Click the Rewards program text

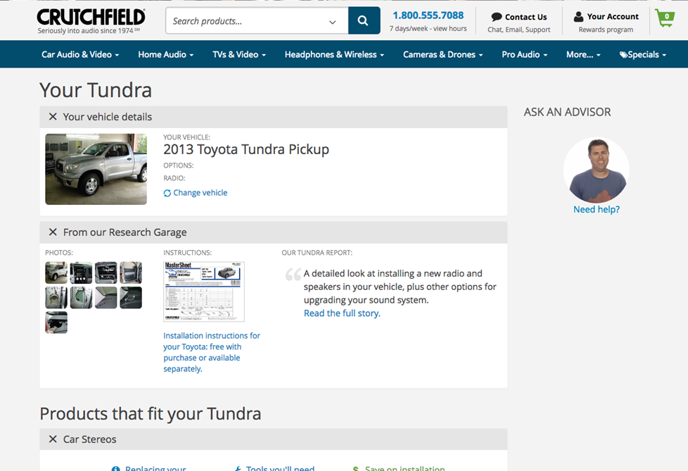click(606, 30)
